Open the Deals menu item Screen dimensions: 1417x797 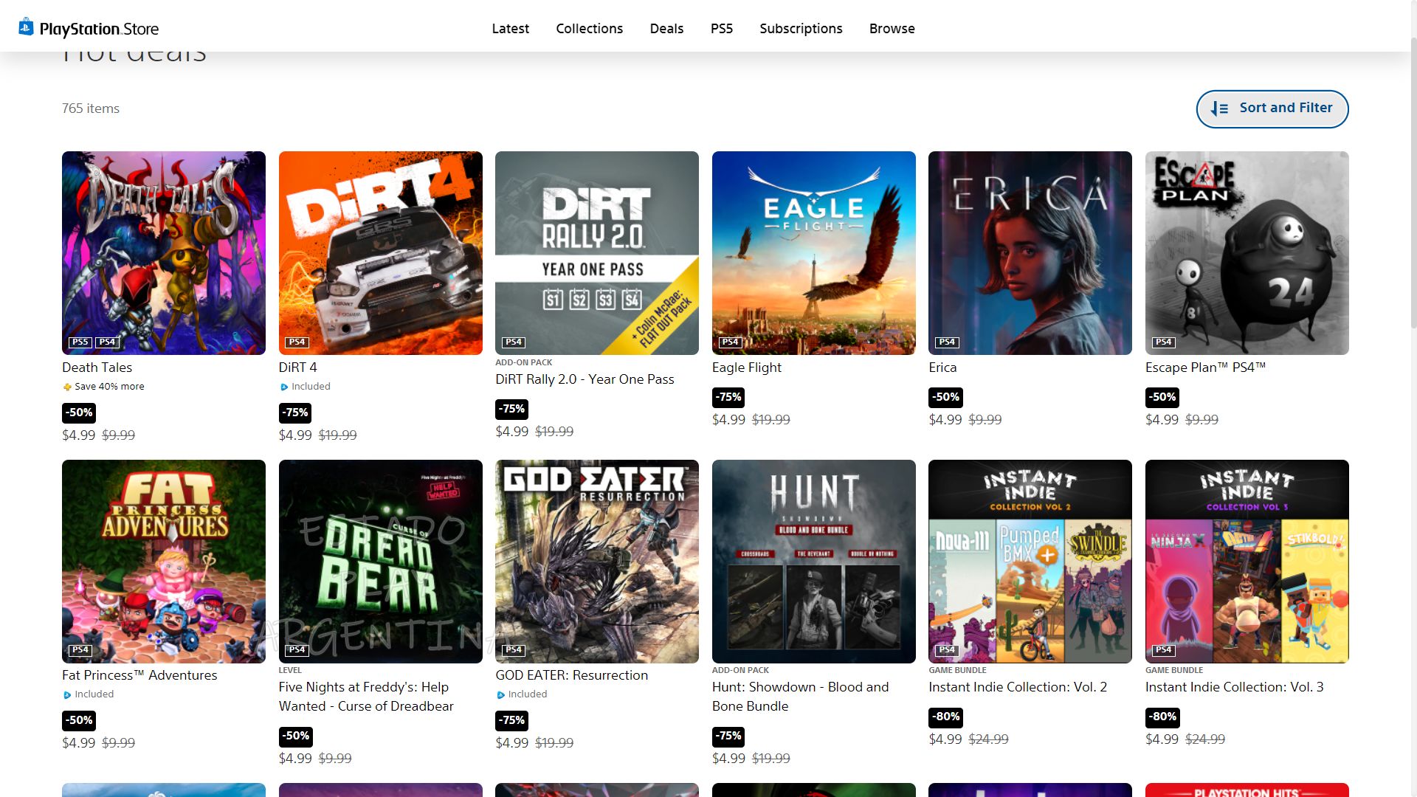click(666, 29)
